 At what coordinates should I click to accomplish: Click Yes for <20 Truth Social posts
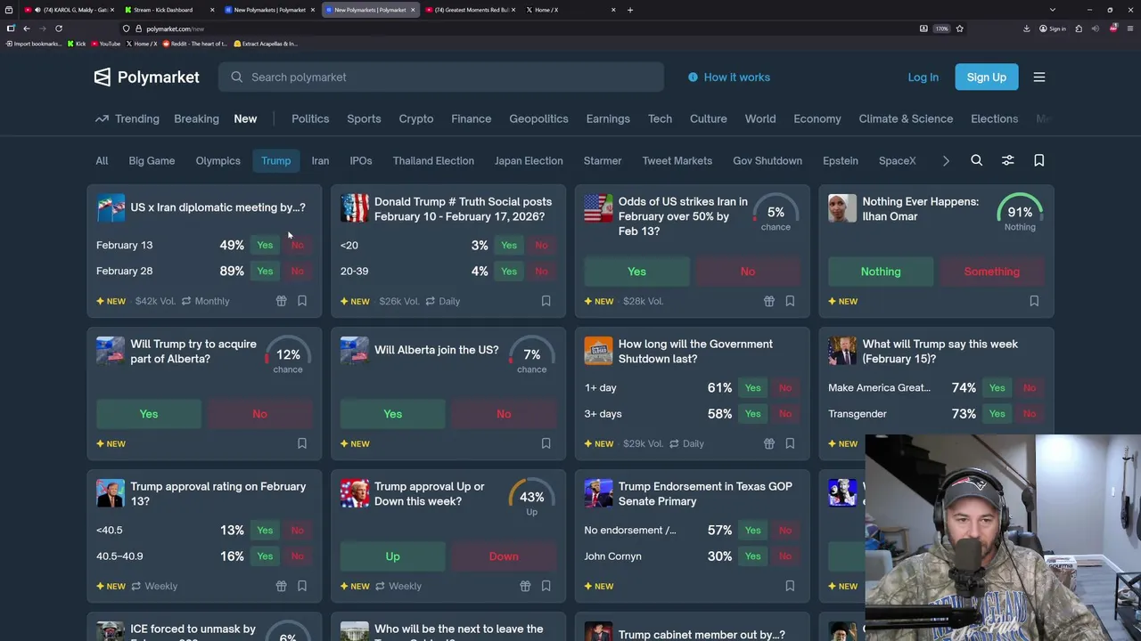coord(509,245)
